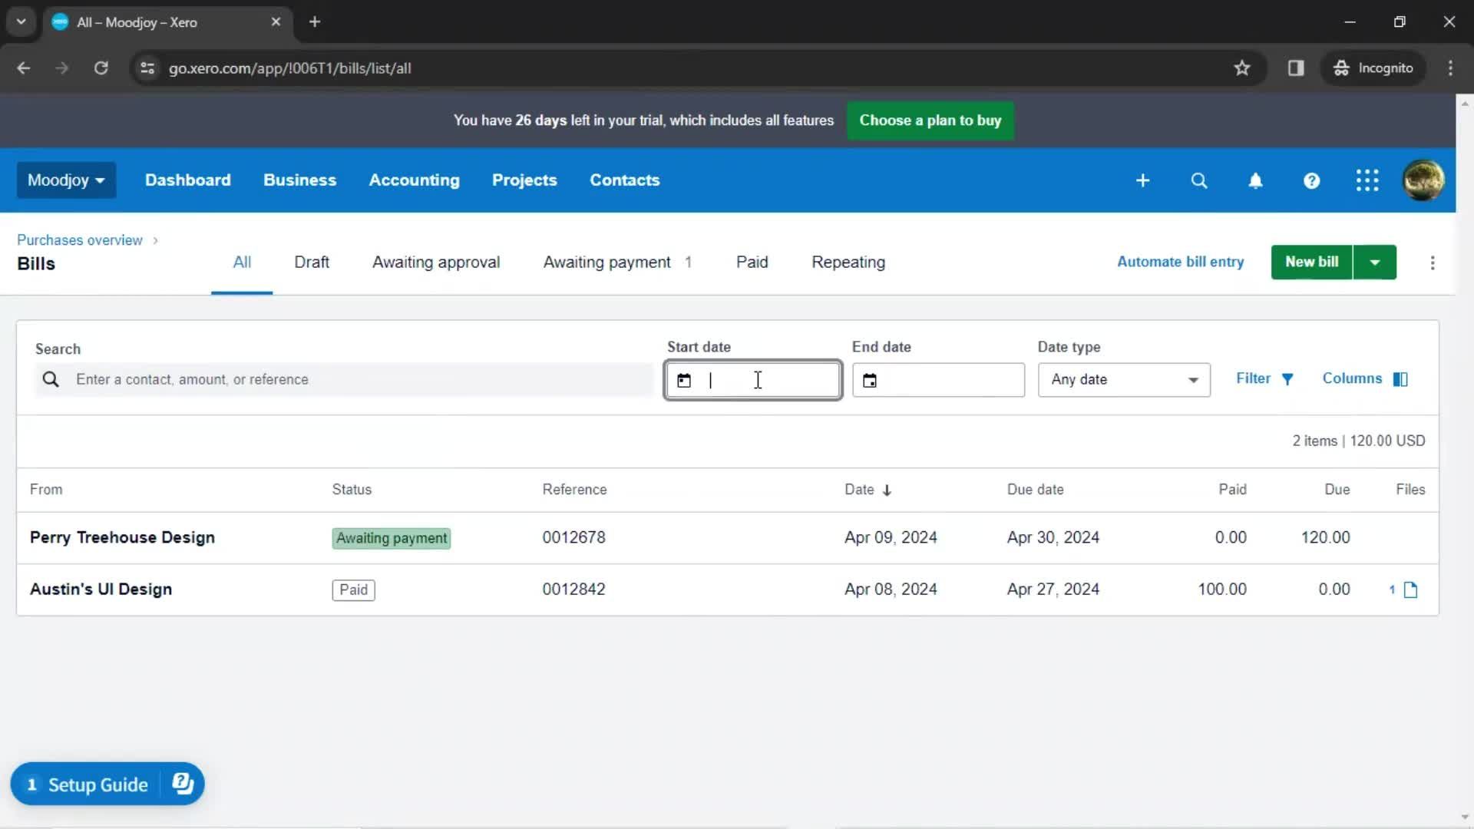Image resolution: width=1474 pixels, height=829 pixels.
Task: Switch to Awaiting payment tab
Action: pyautogui.click(x=617, y=263)
